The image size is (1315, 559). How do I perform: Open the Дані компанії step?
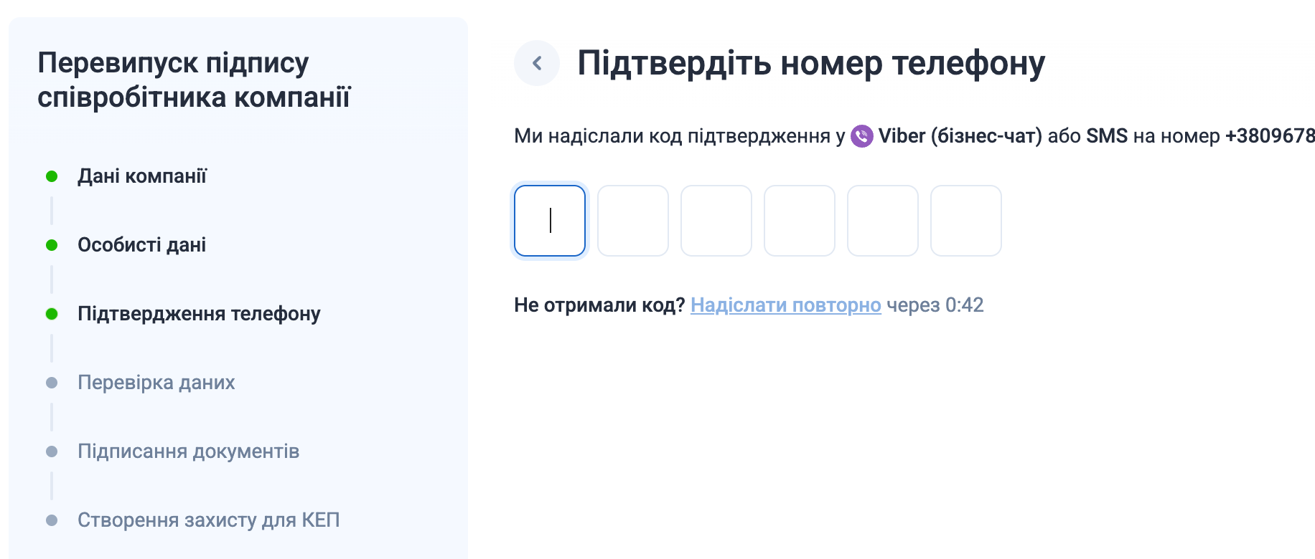pyautogui.click(x=142, y=176)
